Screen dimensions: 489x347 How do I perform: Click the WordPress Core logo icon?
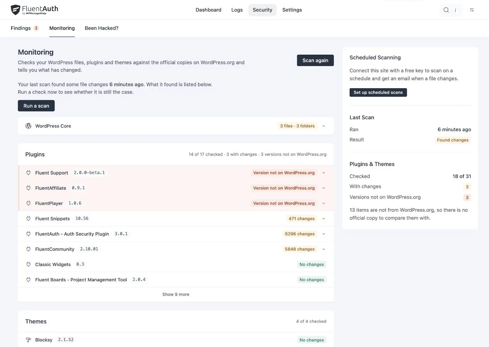click(28, 126)
